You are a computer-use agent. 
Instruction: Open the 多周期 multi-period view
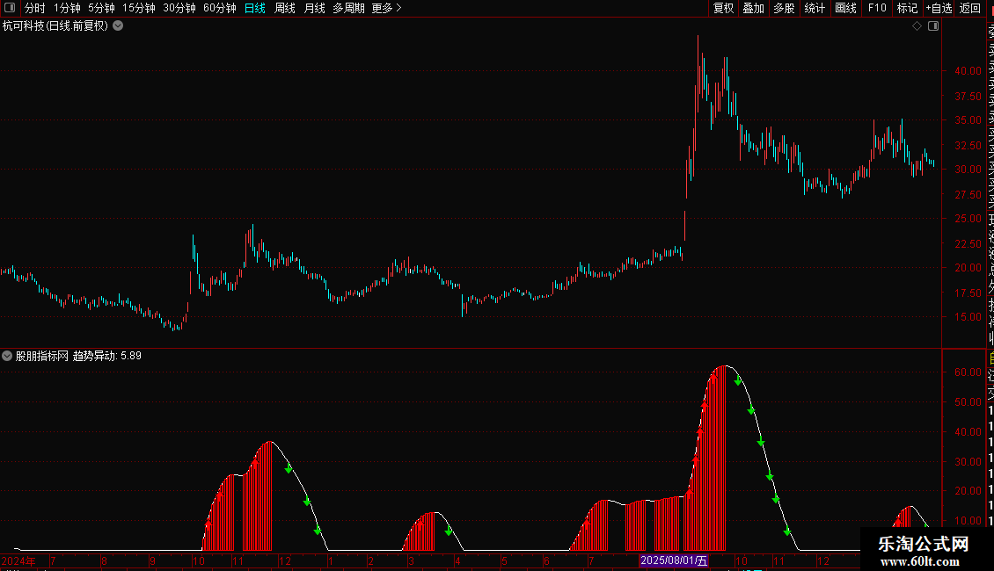[x=348, y=8]
